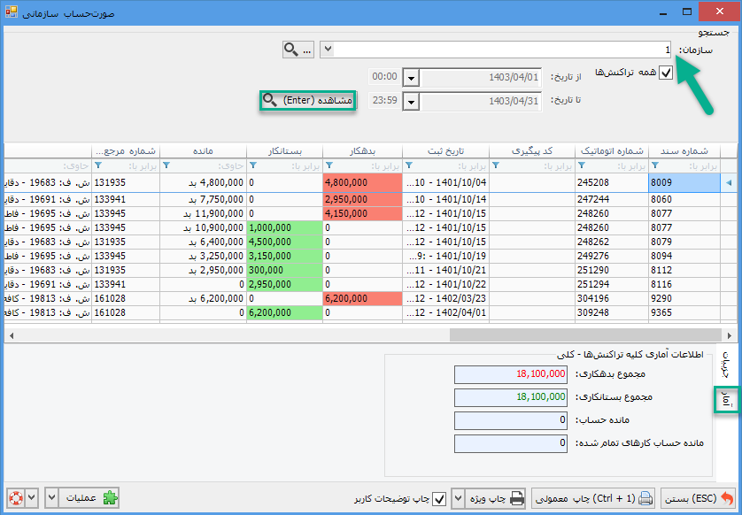Viewport: 742px width, 515px height.
Task: Click date cell 1401/10/19
Action: tap(445, 256)
